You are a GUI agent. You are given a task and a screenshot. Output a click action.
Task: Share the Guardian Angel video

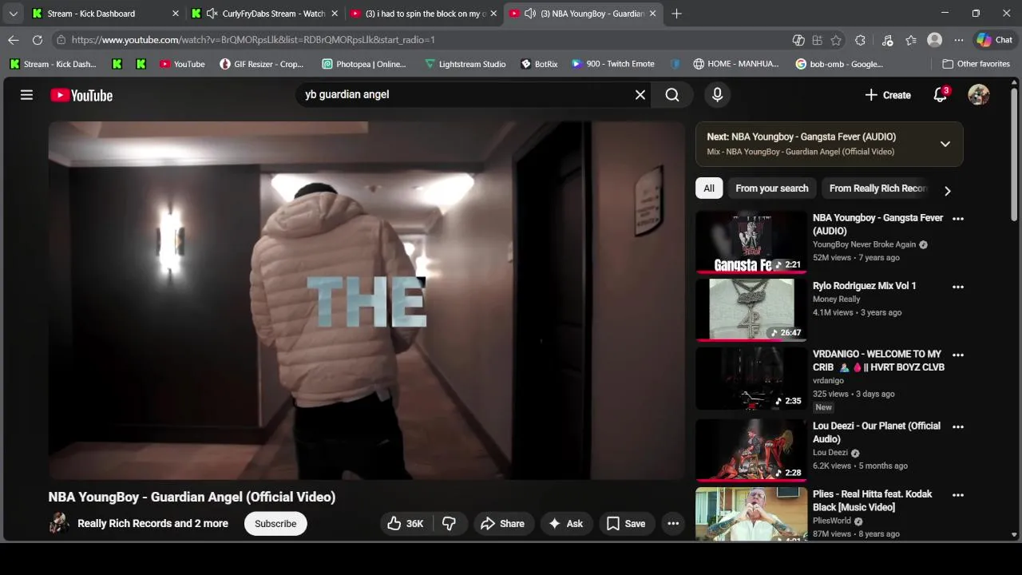(502, 524)
